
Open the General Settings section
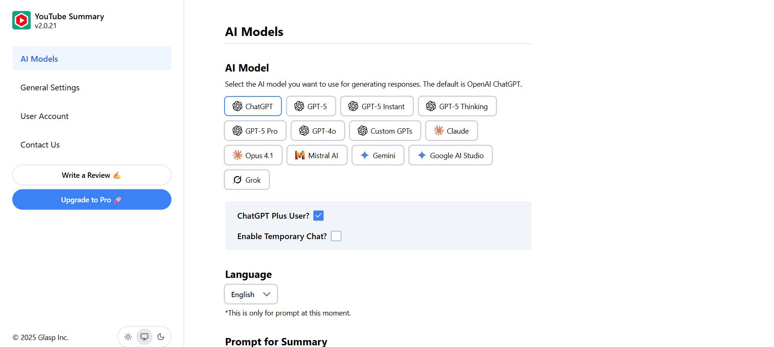pyautogui.click(x=50, y=87)
